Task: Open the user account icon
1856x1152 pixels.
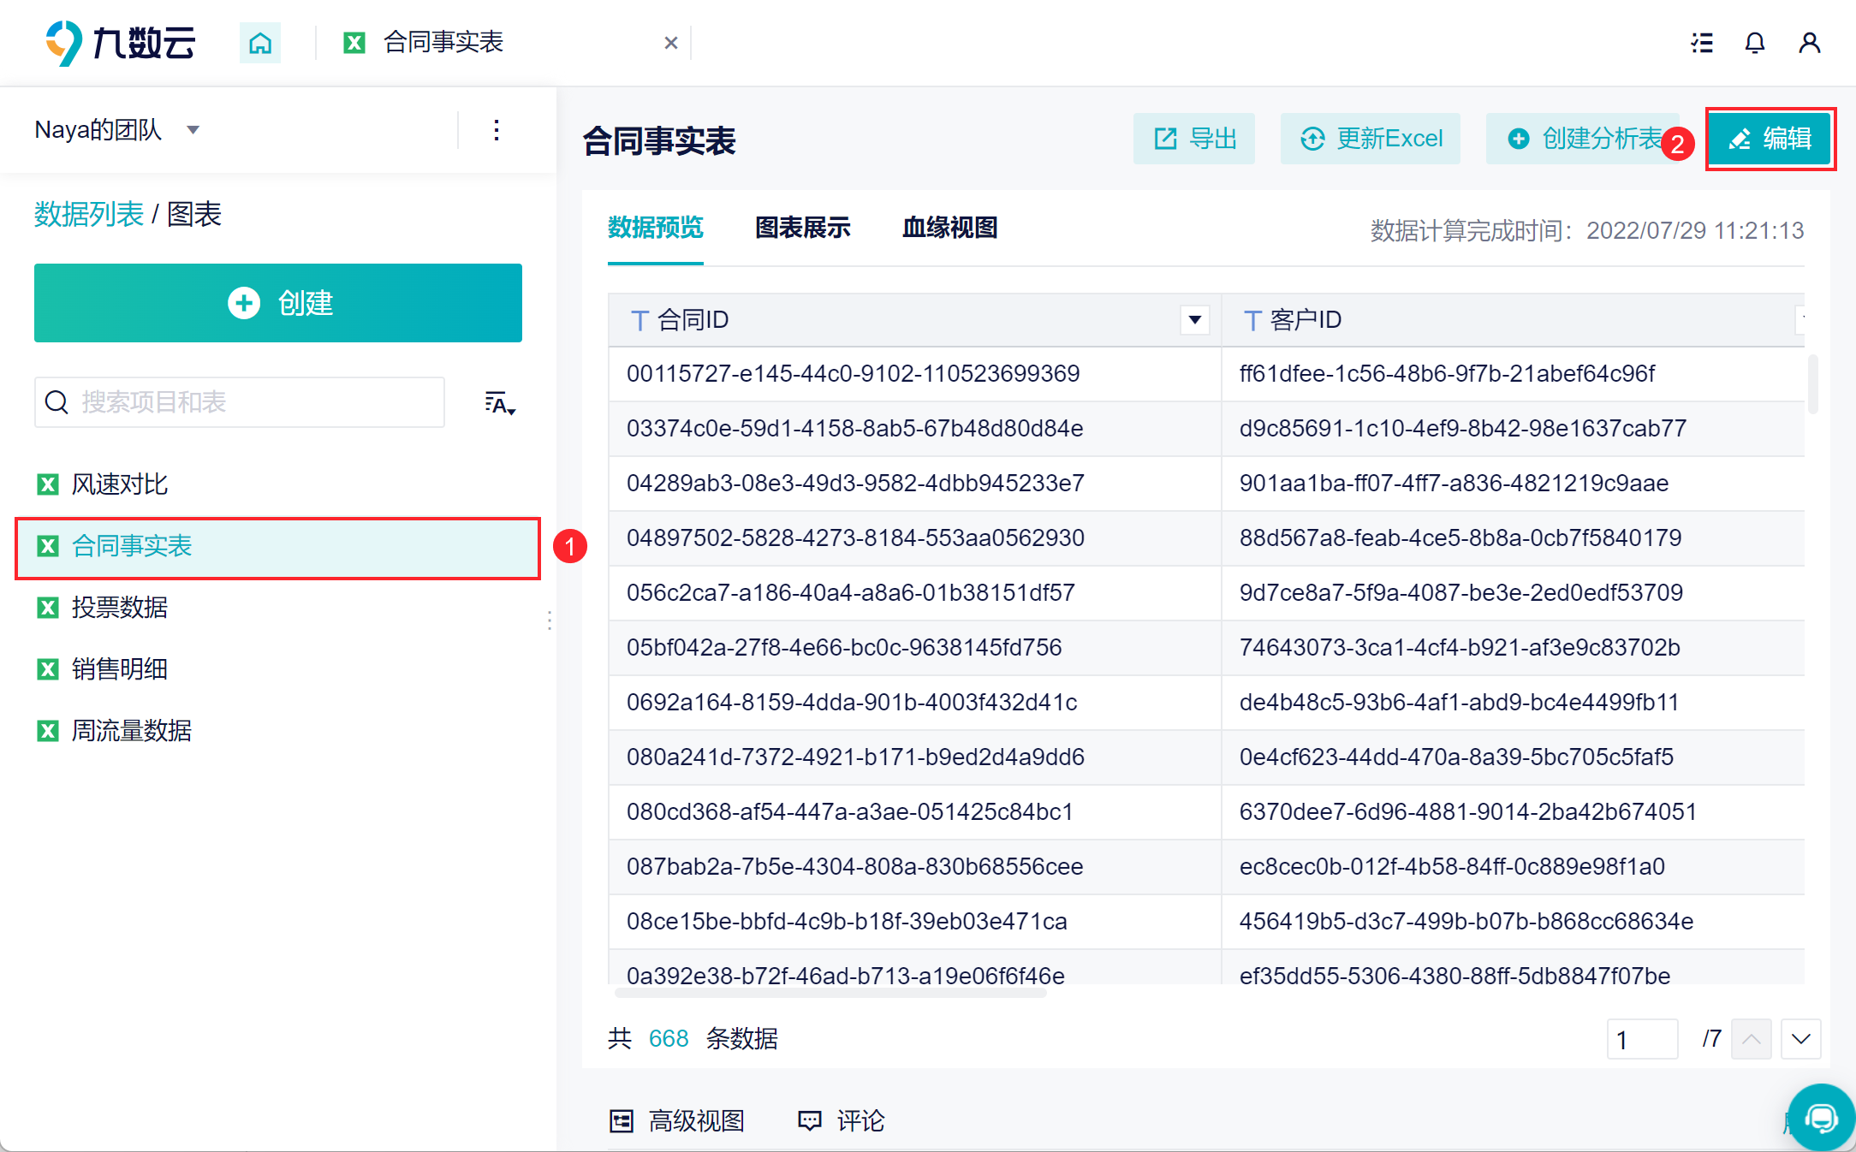Action: 1809,43
